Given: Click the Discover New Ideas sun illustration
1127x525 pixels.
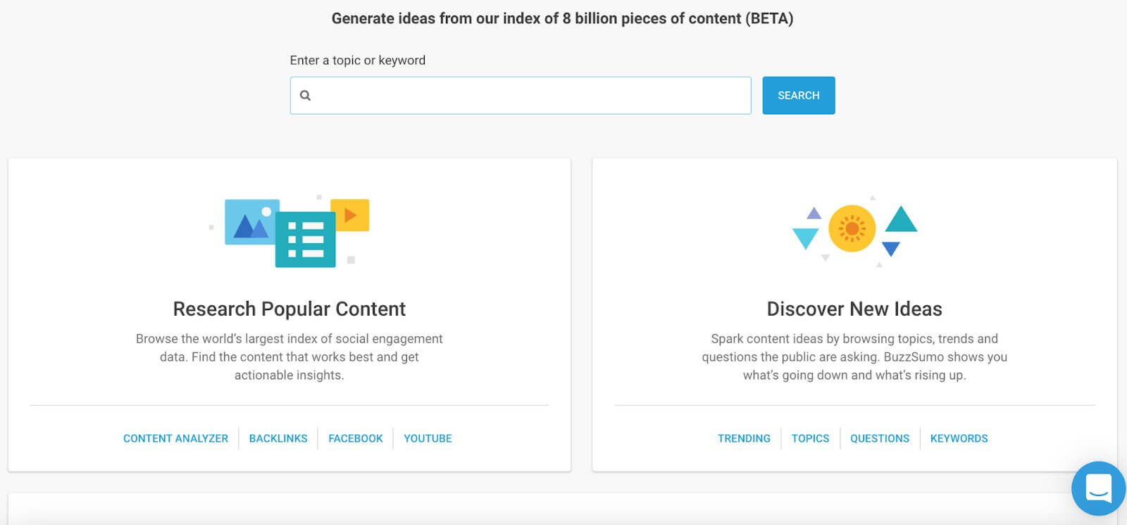Looking at the screenshot, I should click(x=854, y=229).
